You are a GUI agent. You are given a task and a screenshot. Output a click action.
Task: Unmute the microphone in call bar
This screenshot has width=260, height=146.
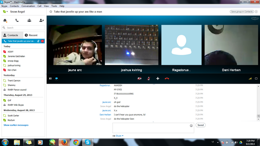pos(149,79)
